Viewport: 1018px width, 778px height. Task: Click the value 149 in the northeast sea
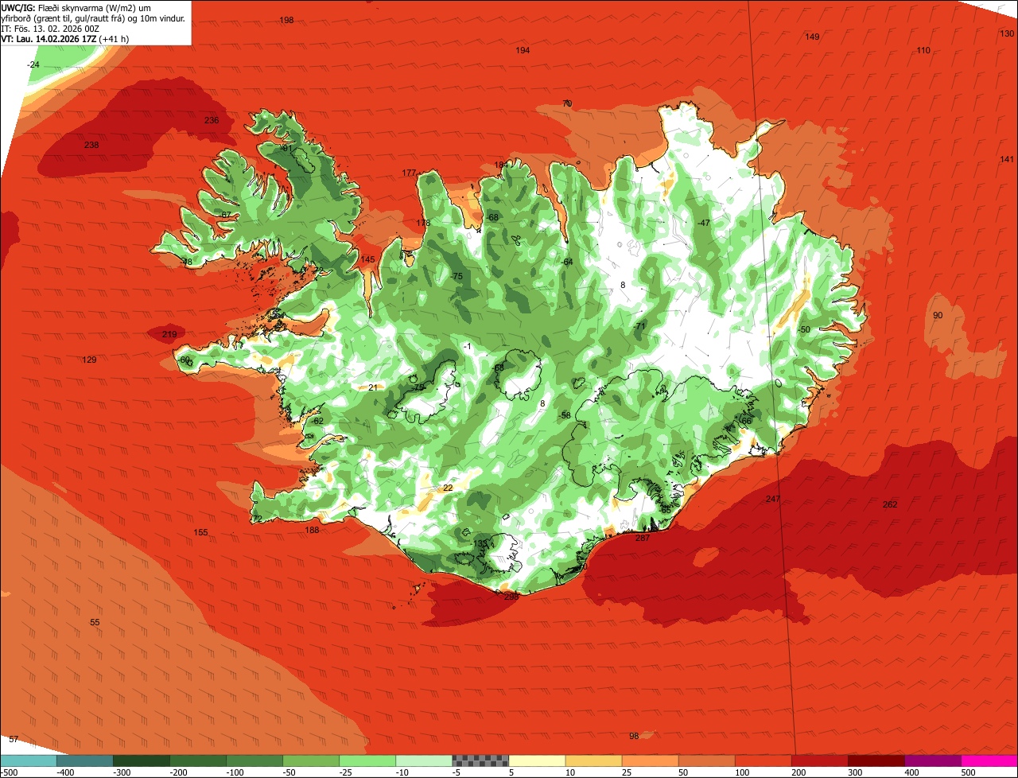(x=812, y=37)
